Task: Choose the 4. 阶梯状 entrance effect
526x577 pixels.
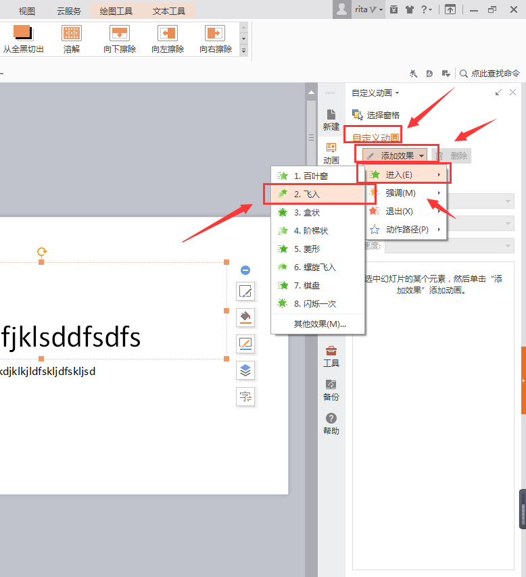Action: pyautogui.click(x=318, y=230)
